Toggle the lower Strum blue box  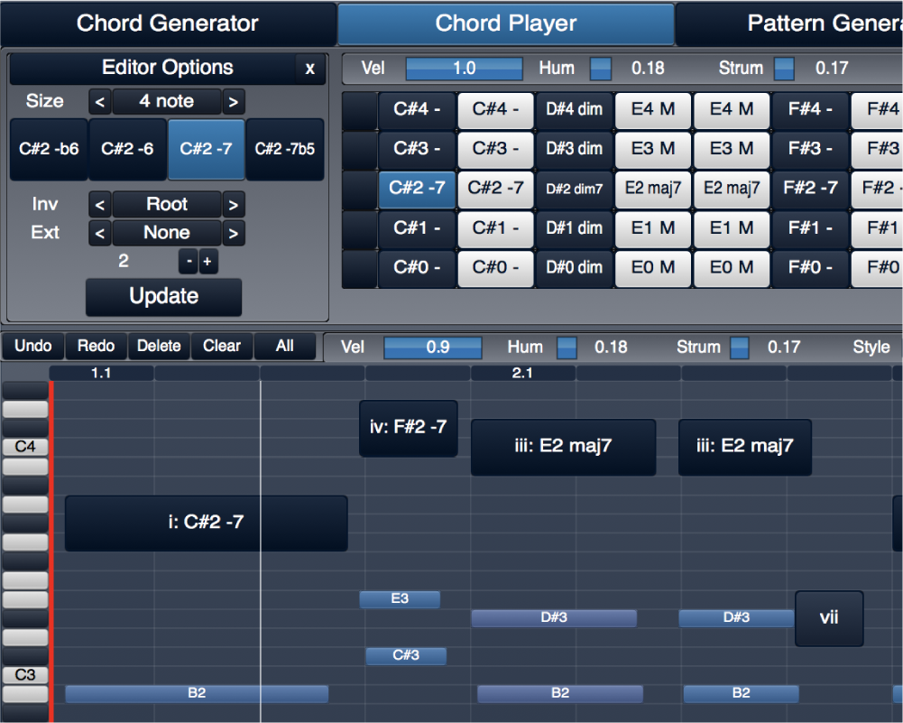(740, 348)
